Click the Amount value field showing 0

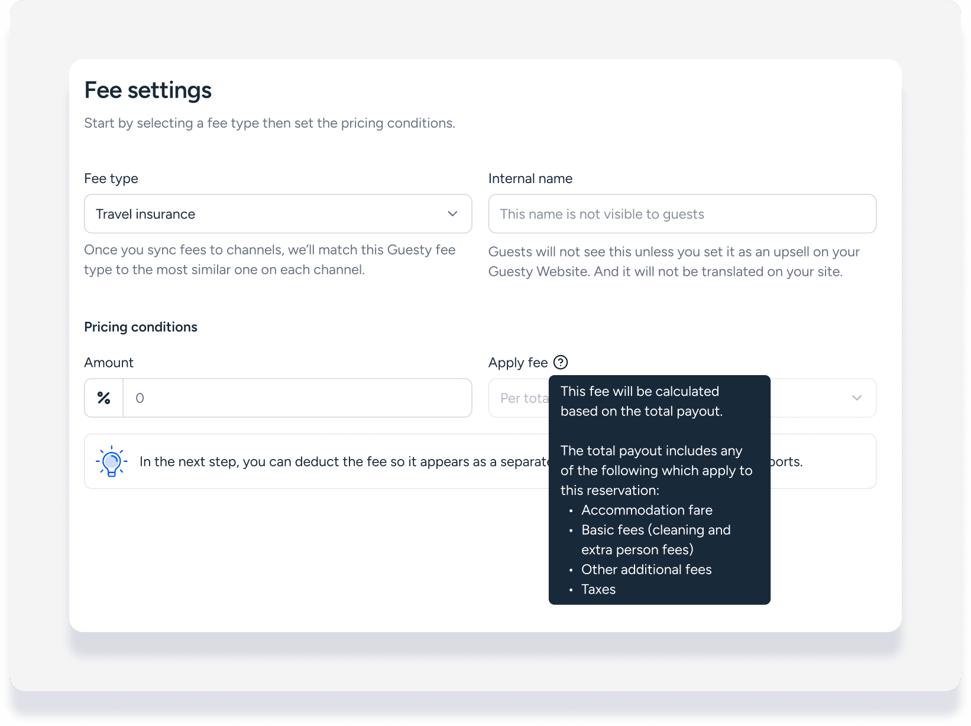(297, 398)
